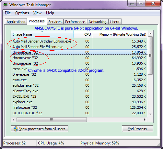This screenshot has width=163, height=149.
Task: Switch to the Services tab
Action: (x=55, y=22)
